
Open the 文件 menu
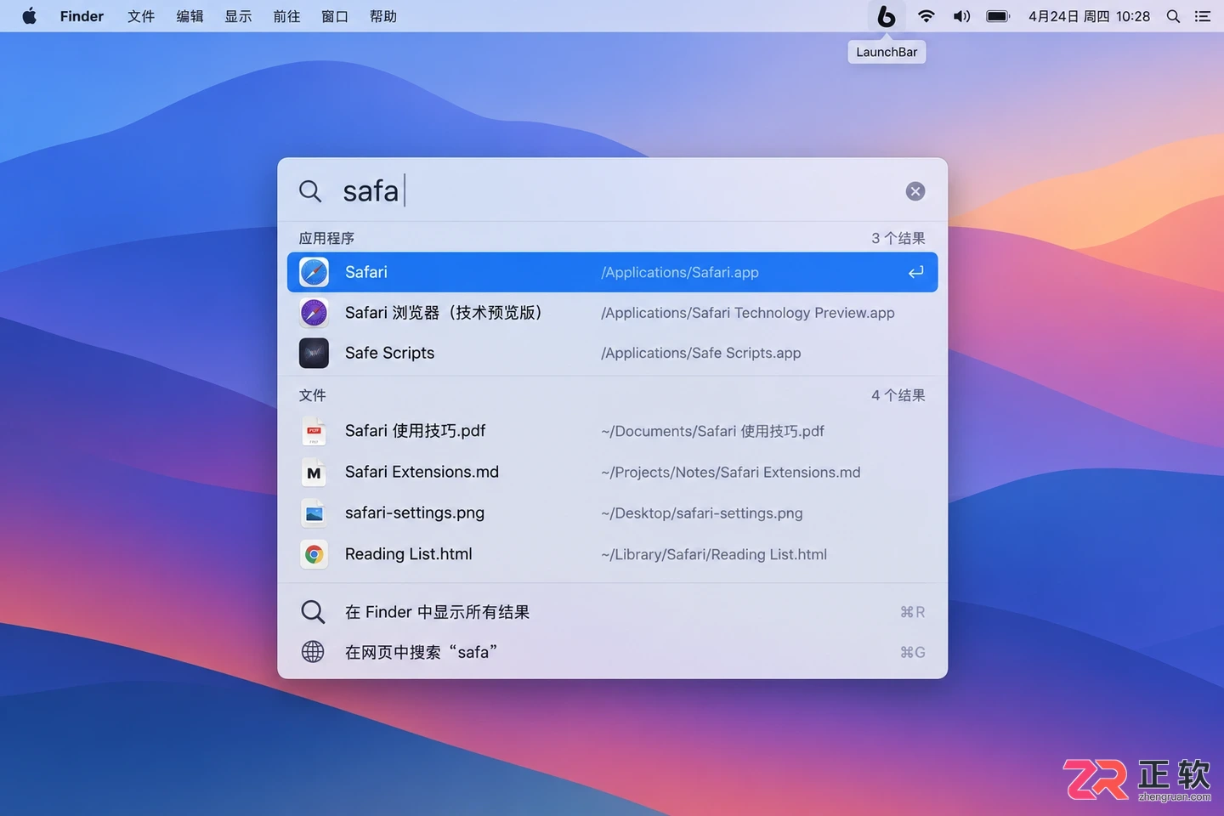coord(141,16)
